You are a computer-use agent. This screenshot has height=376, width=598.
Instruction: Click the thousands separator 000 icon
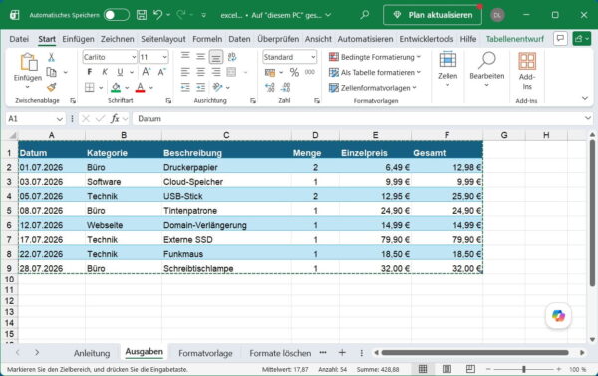tap(310, 72)
